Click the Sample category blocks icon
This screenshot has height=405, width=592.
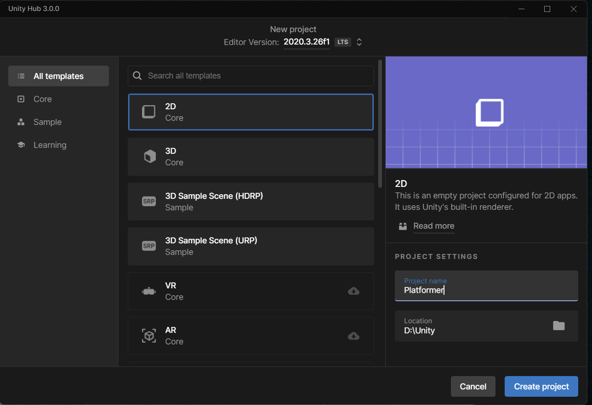pyautogui.click(x=21, y=122)
